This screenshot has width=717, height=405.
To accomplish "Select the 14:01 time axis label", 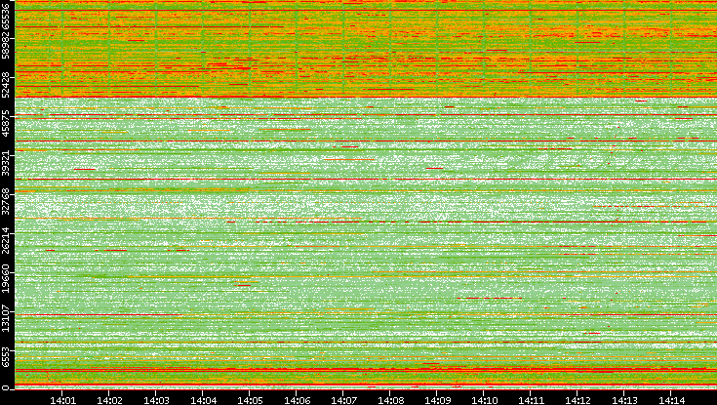I will [62, 400].
